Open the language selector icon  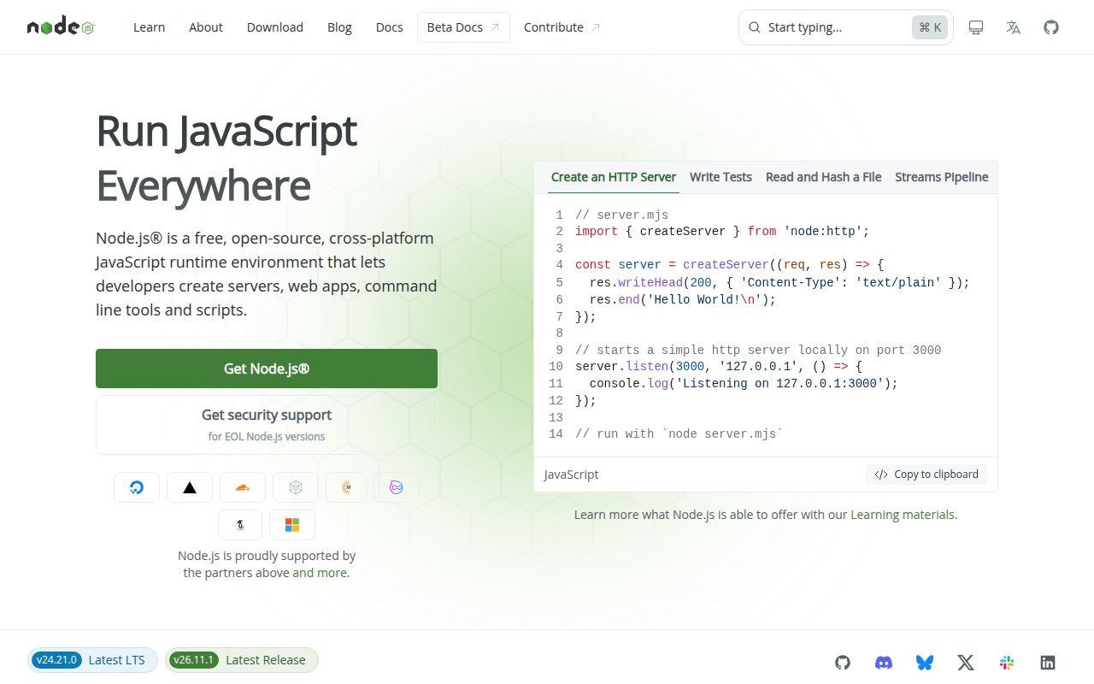tap(1014, 27)
